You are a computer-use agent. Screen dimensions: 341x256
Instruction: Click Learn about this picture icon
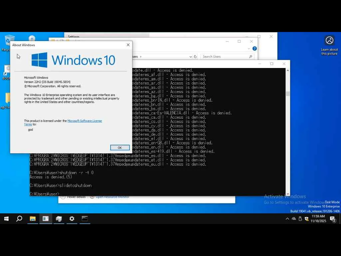coord(329,45)
